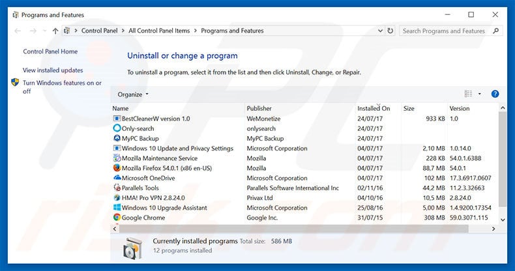Navigate to All Control Panel Items breadcrumb
This screenshot has width=515, height=271.
click(x=159, y=31)
